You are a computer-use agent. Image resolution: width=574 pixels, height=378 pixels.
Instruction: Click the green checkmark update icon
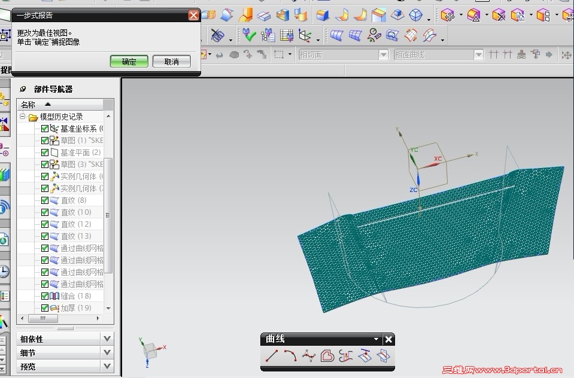tap(250, 35)
